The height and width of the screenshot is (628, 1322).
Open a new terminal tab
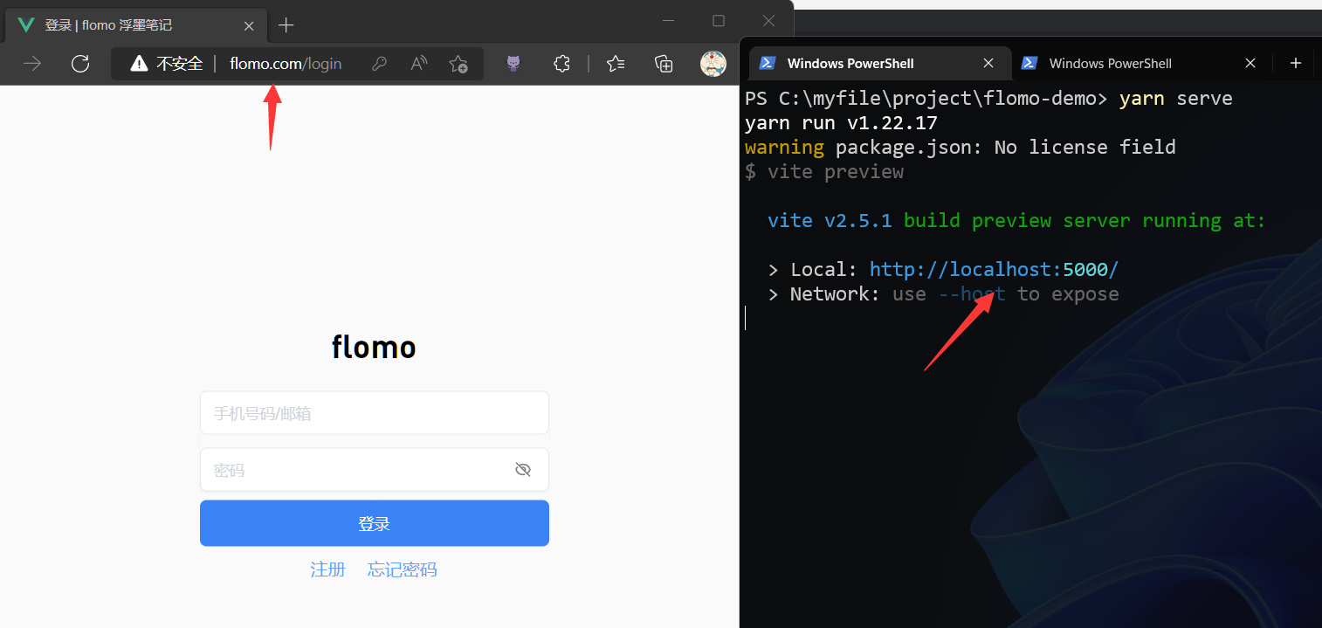(1296, 63)
